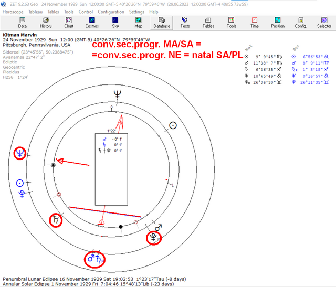The image size is (336, 287).
Task: Open the Control menu
Action: (86, 12)
